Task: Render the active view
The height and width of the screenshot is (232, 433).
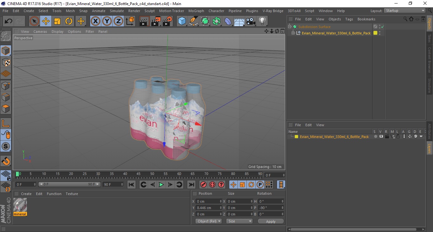Action: point(144,21)
